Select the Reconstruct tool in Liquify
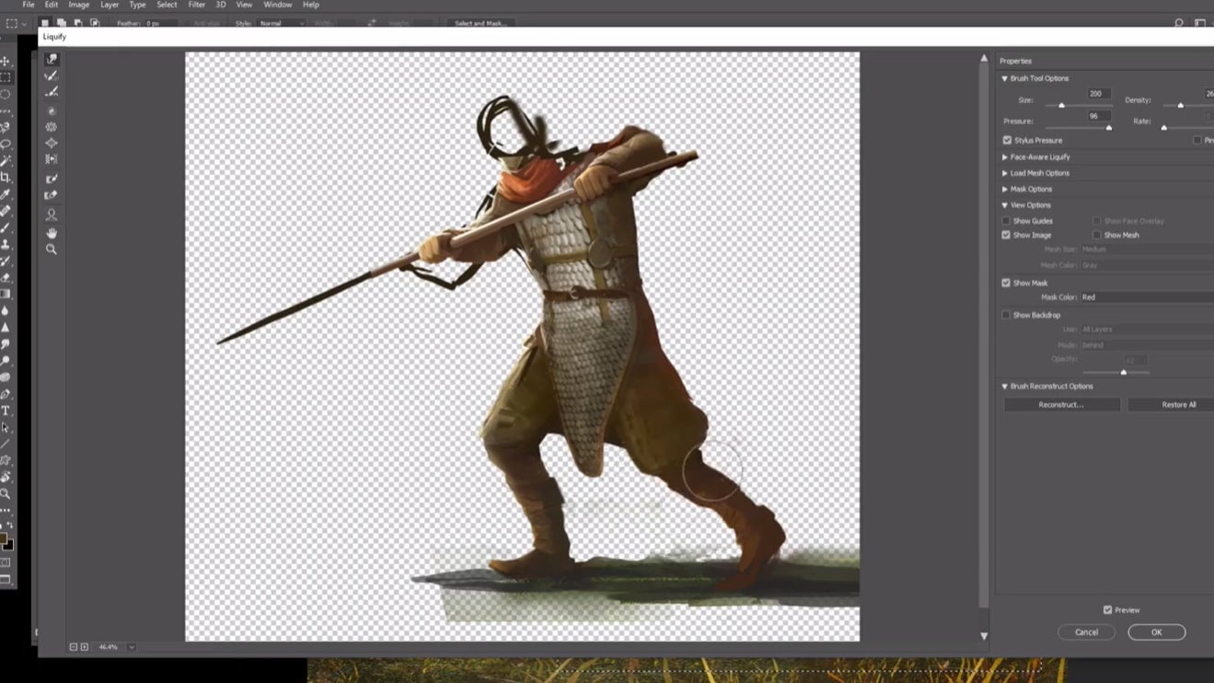1214x683 pixels. pos(52,76)
